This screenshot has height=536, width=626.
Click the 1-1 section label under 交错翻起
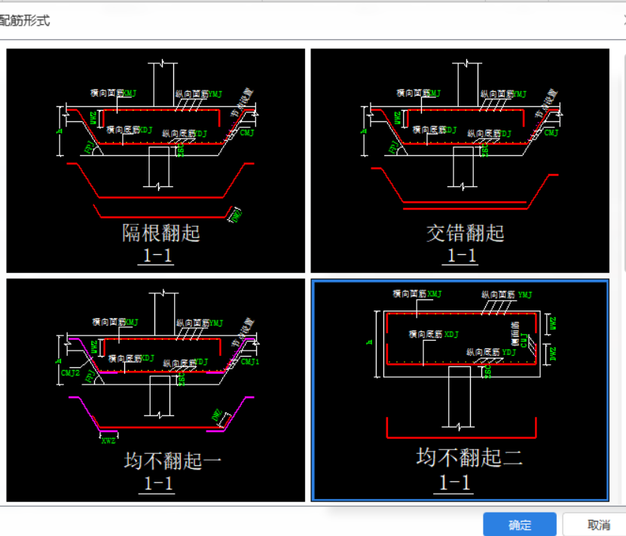(x=462, y=256)
